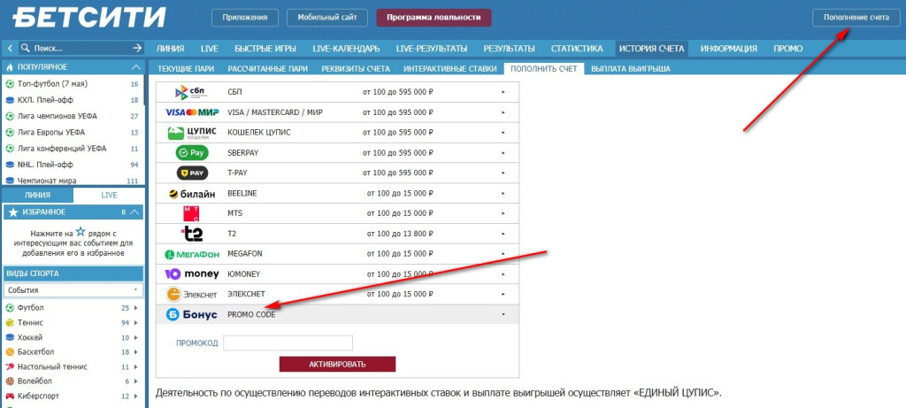
Task: Click the Пополнение счета button
Action: [856, 18]
